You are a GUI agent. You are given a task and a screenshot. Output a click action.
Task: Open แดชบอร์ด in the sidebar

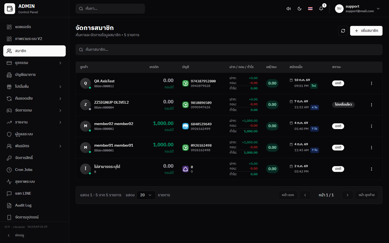point(35,27)
